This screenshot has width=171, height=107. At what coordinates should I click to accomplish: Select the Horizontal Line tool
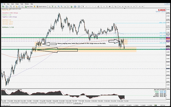(93, 7)
